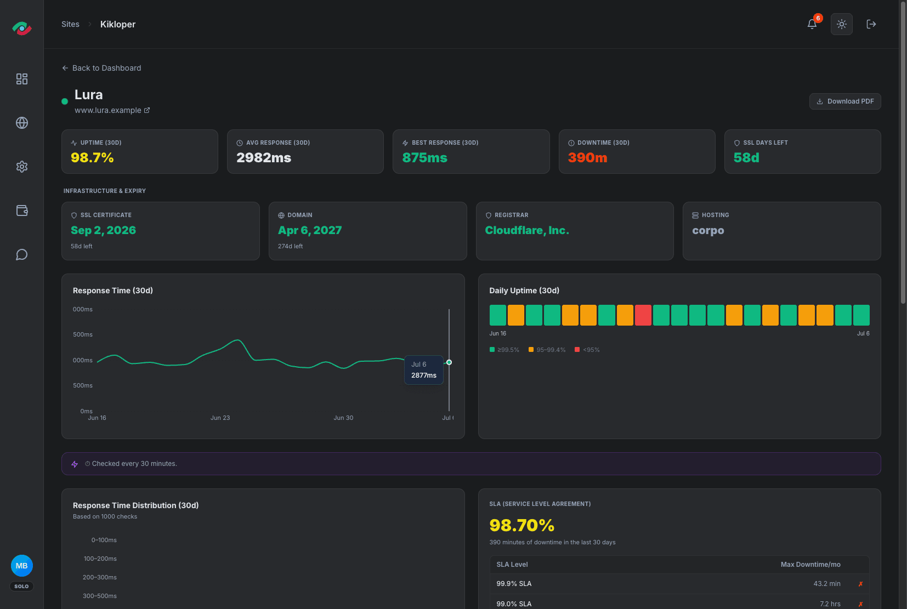The image size is (907, 609).
Task: Click the page vertical scrollbar
Action: pos(903,152)
